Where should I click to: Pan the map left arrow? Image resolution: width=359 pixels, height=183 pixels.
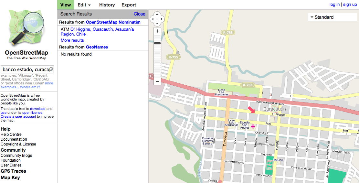(x=153, y=18)
